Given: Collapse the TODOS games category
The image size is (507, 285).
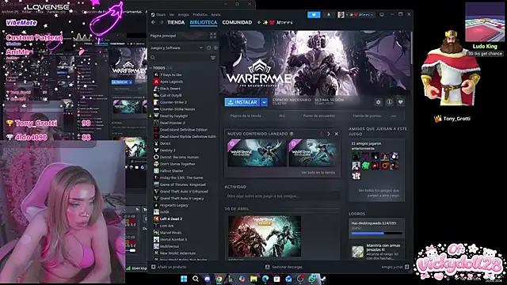Looking at the screenshot, I should (x=151, y=68).
